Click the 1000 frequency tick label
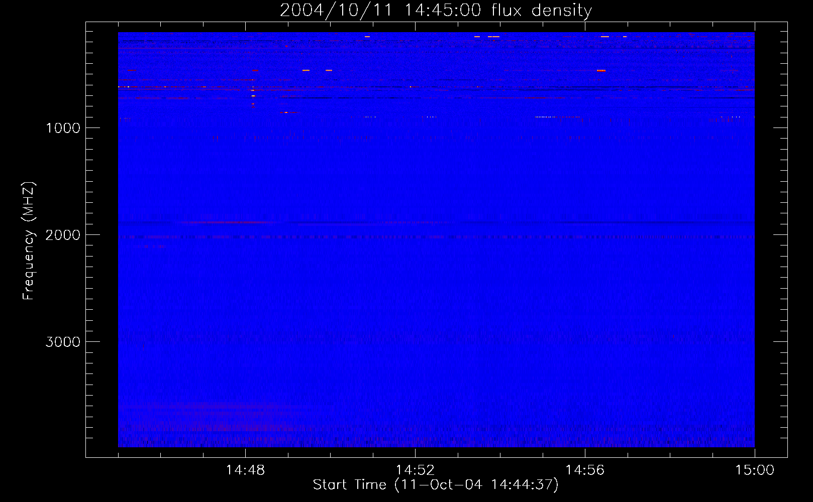The height and width of the screenshot is (502, 813). (63, 128)
